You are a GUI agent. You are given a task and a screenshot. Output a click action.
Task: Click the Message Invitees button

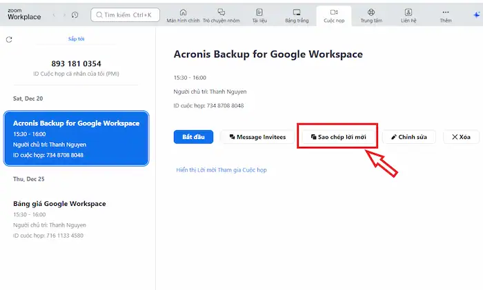(257, 137)
